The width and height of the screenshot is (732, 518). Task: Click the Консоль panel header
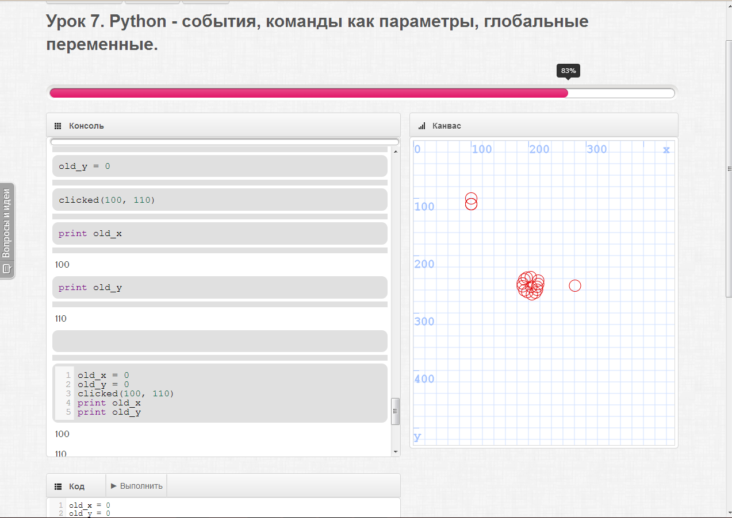click(x=223, y=125)
